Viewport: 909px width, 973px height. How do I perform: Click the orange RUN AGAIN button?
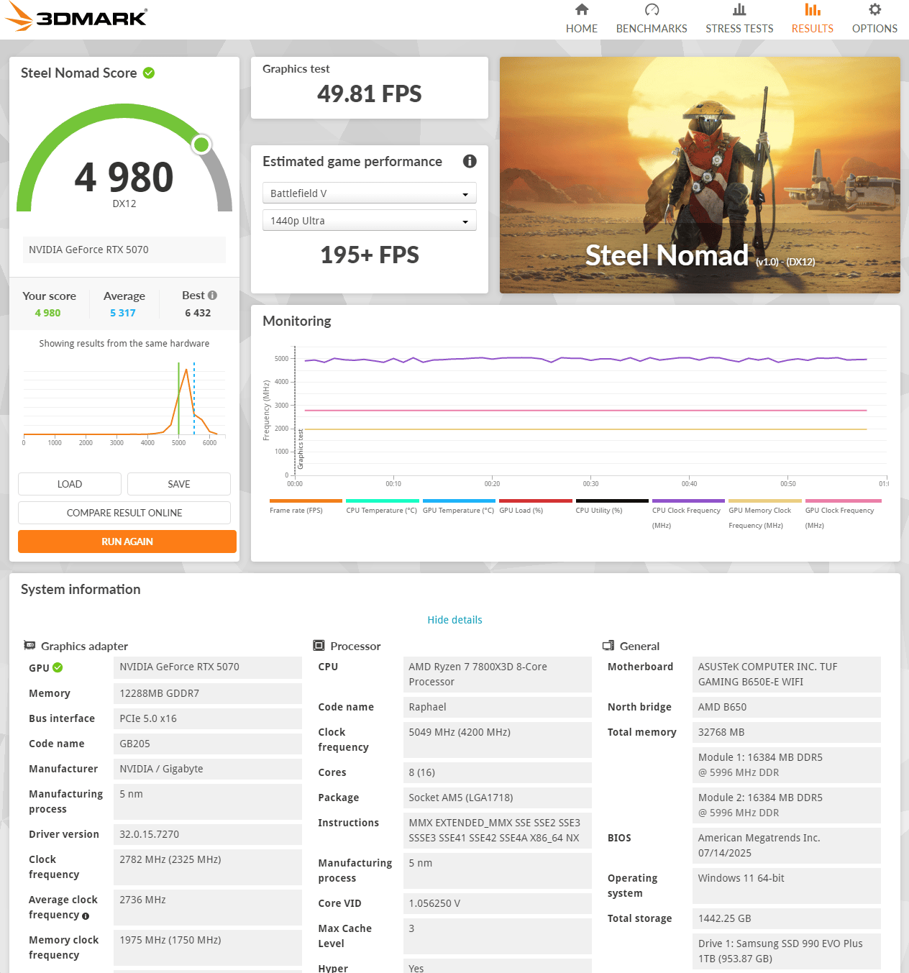point(127,542)
